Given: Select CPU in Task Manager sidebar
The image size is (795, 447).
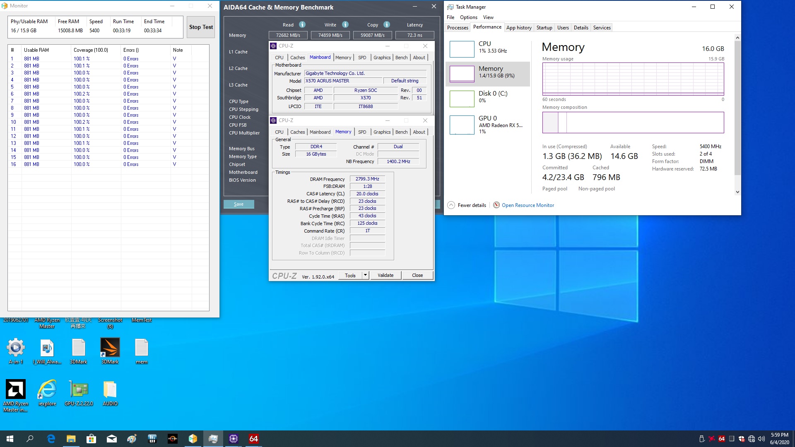Looking at the screenshot, I should tap(488, 49).
